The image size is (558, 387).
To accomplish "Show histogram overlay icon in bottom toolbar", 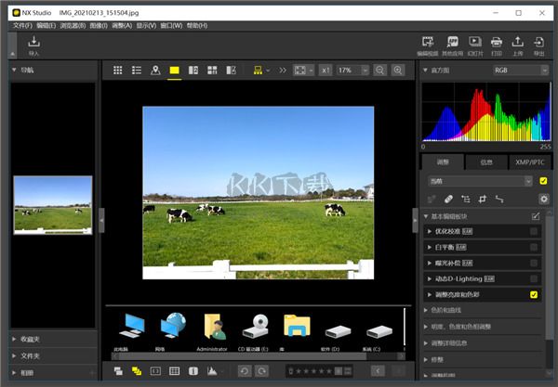I will point(213,371).
